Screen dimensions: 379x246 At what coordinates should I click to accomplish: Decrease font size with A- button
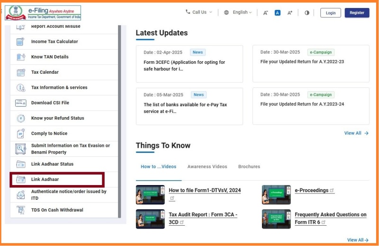click(x=266, y=13)
